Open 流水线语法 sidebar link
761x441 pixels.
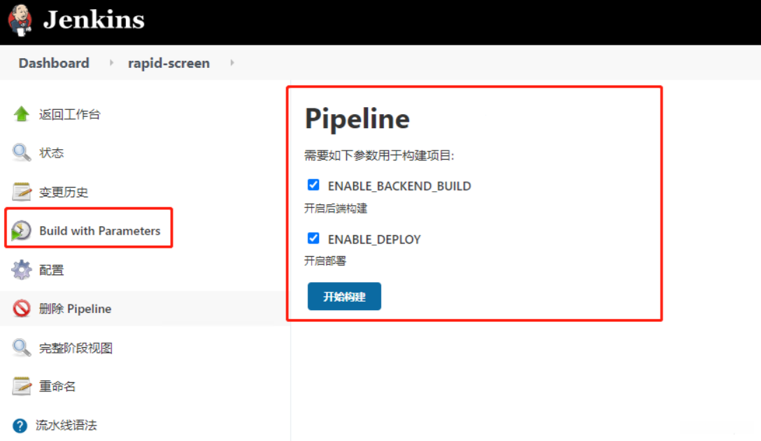(66, 426)
